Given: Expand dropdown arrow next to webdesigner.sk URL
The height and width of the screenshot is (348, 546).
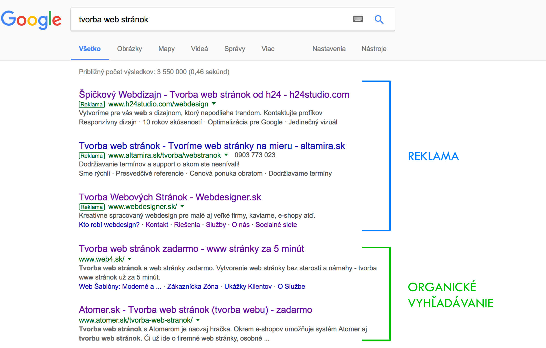Looking at the screenshot, I should point(182,206).
